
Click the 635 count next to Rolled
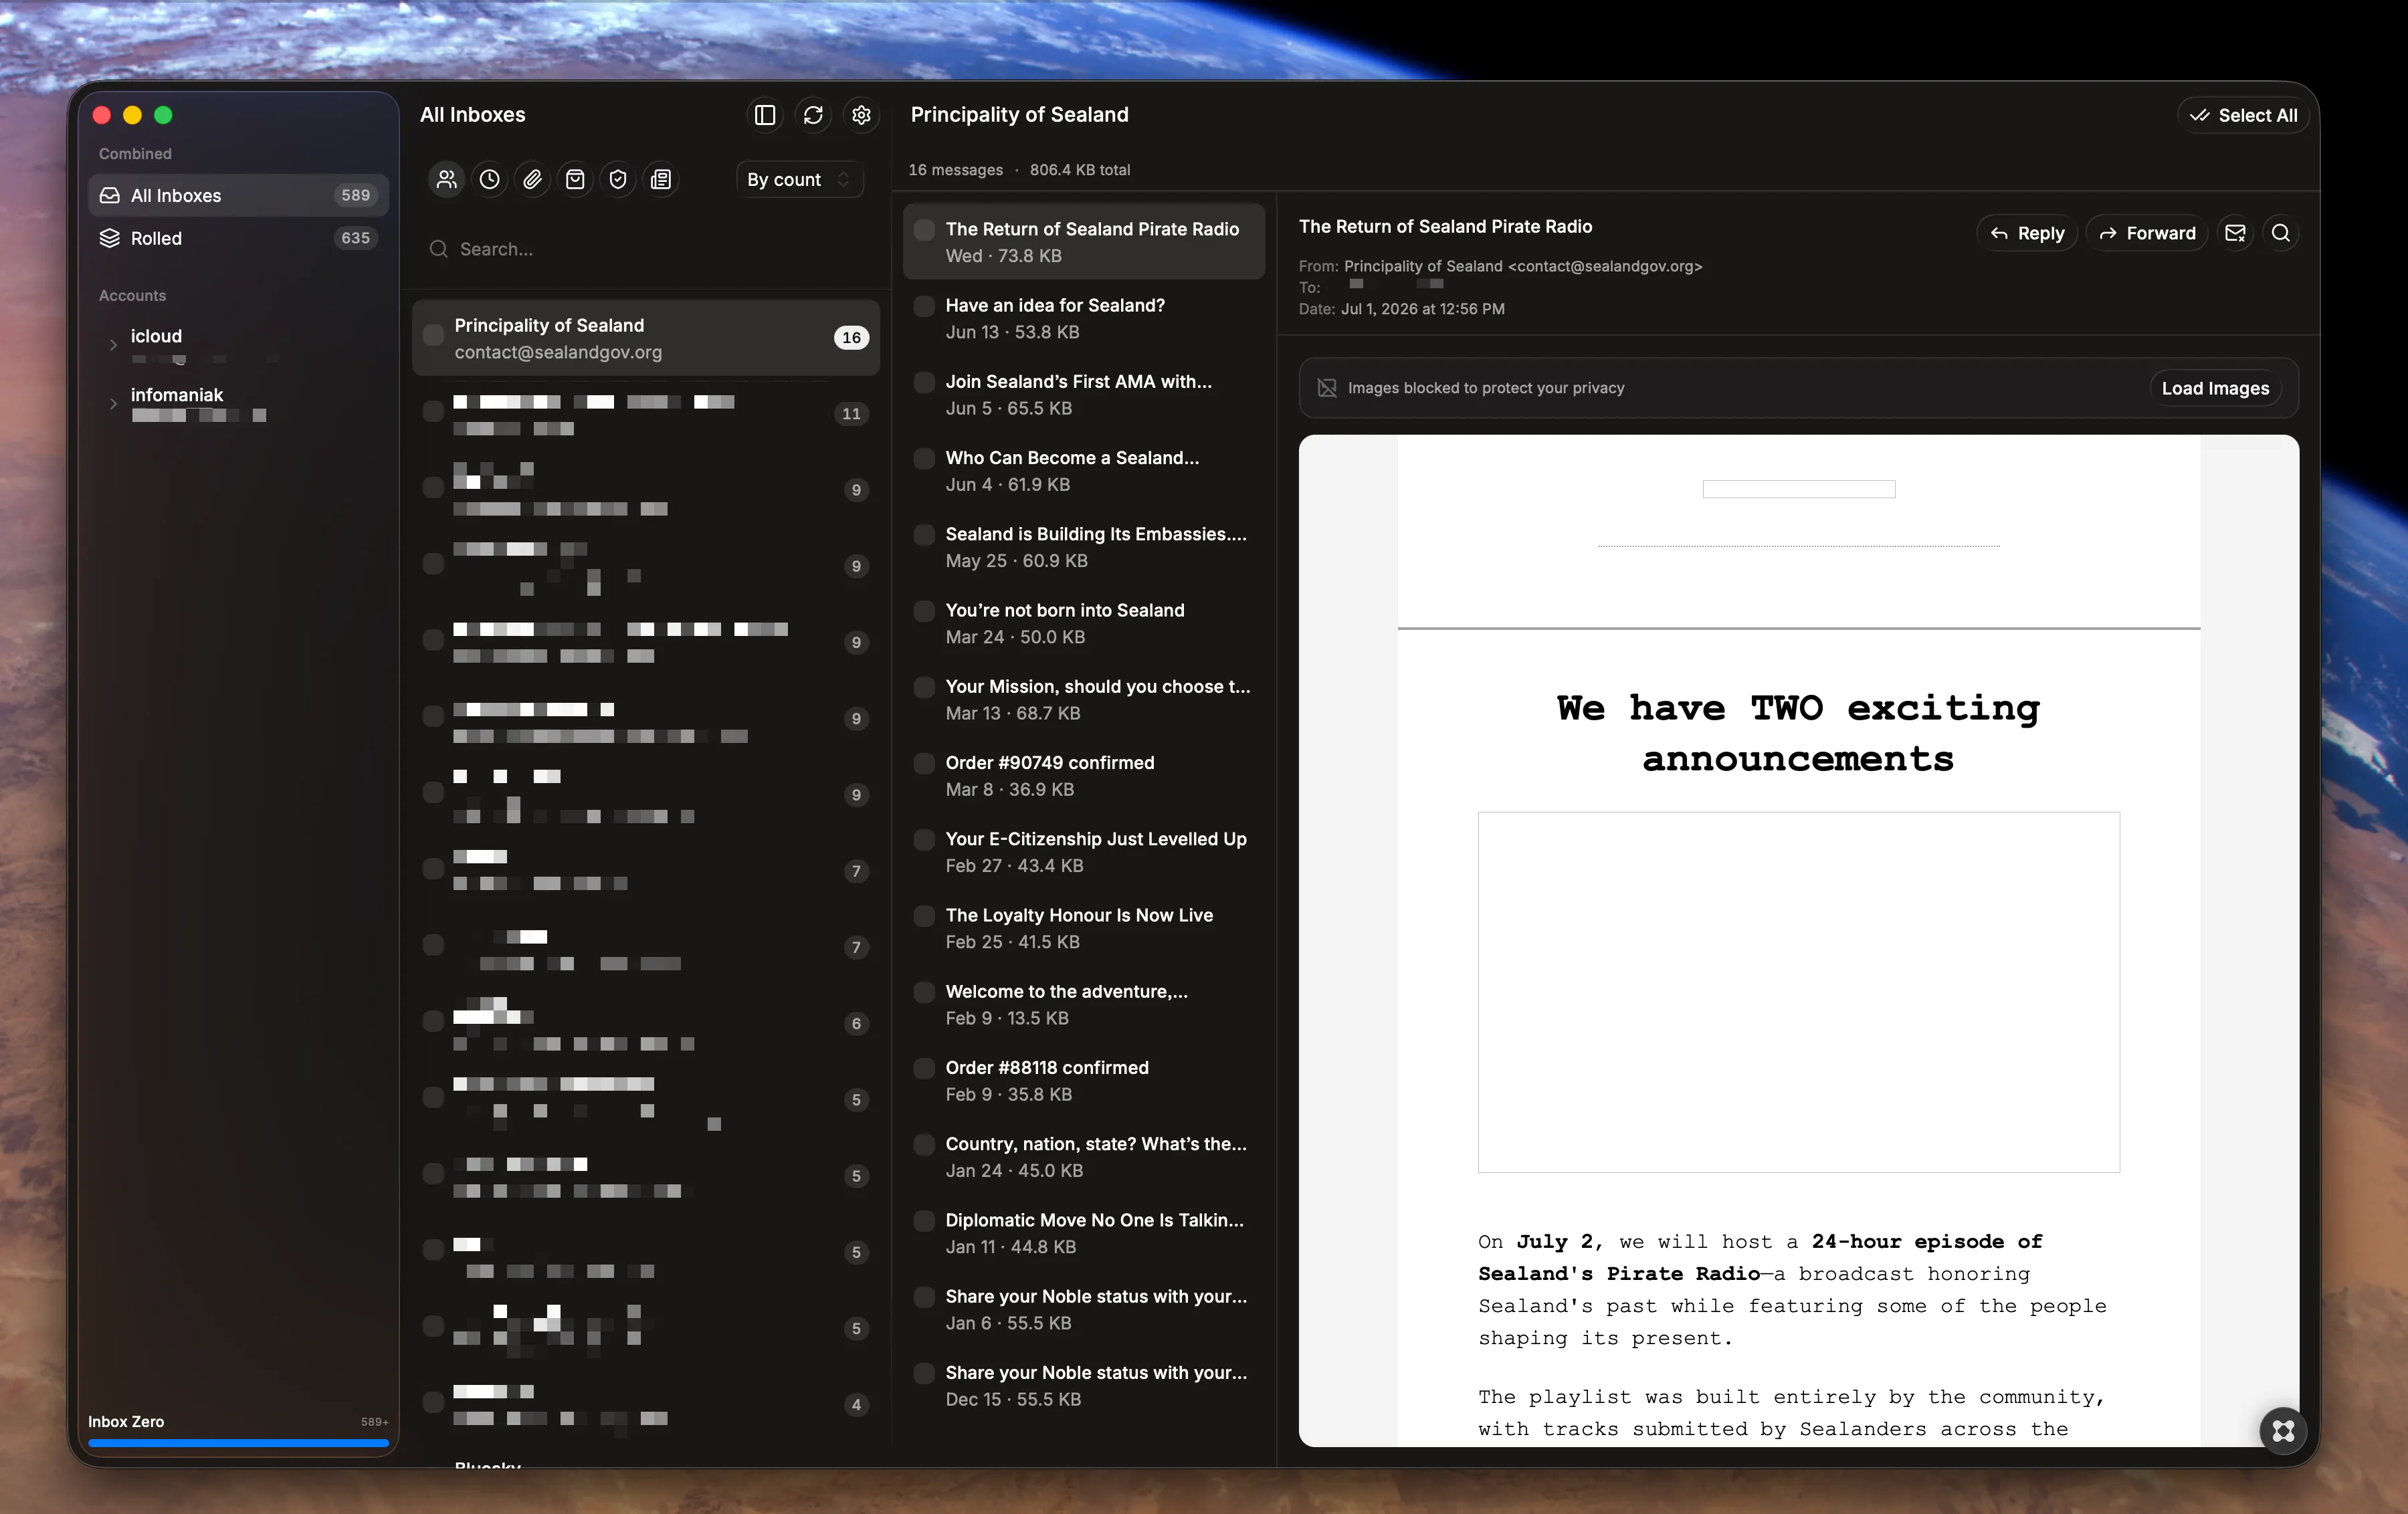tap(355, 238)
